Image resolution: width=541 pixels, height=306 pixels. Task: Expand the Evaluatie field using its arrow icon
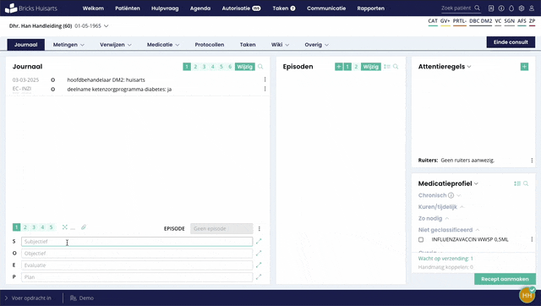pos(259,265)
